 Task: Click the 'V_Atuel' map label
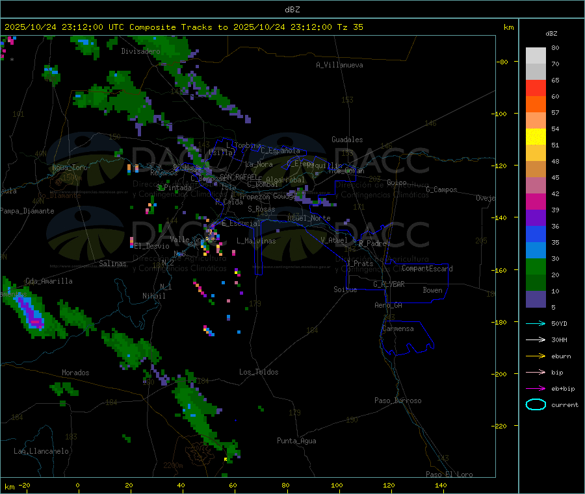pos(334,240)
